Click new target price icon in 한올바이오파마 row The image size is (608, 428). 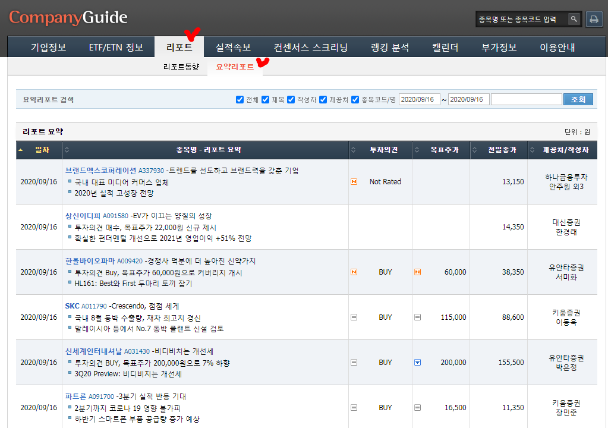pos(418,272)
